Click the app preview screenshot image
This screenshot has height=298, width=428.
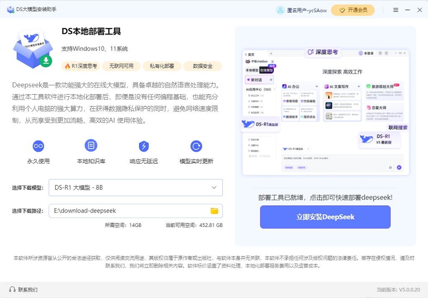[x=325, y=112]
